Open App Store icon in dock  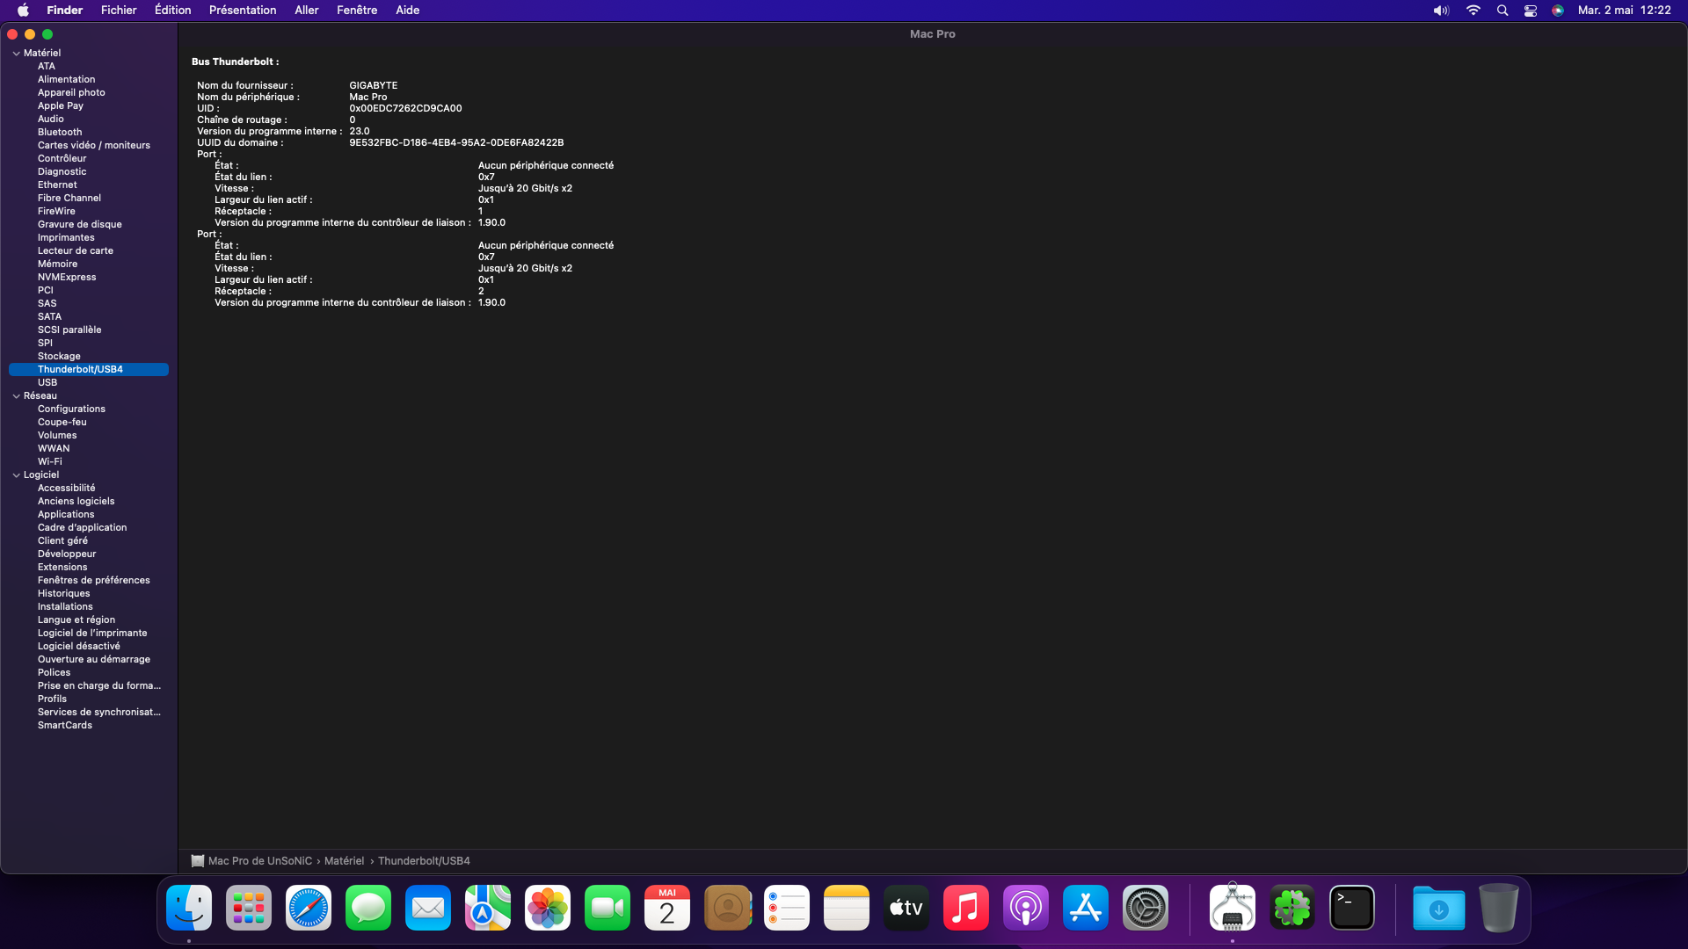(1085, 908)
